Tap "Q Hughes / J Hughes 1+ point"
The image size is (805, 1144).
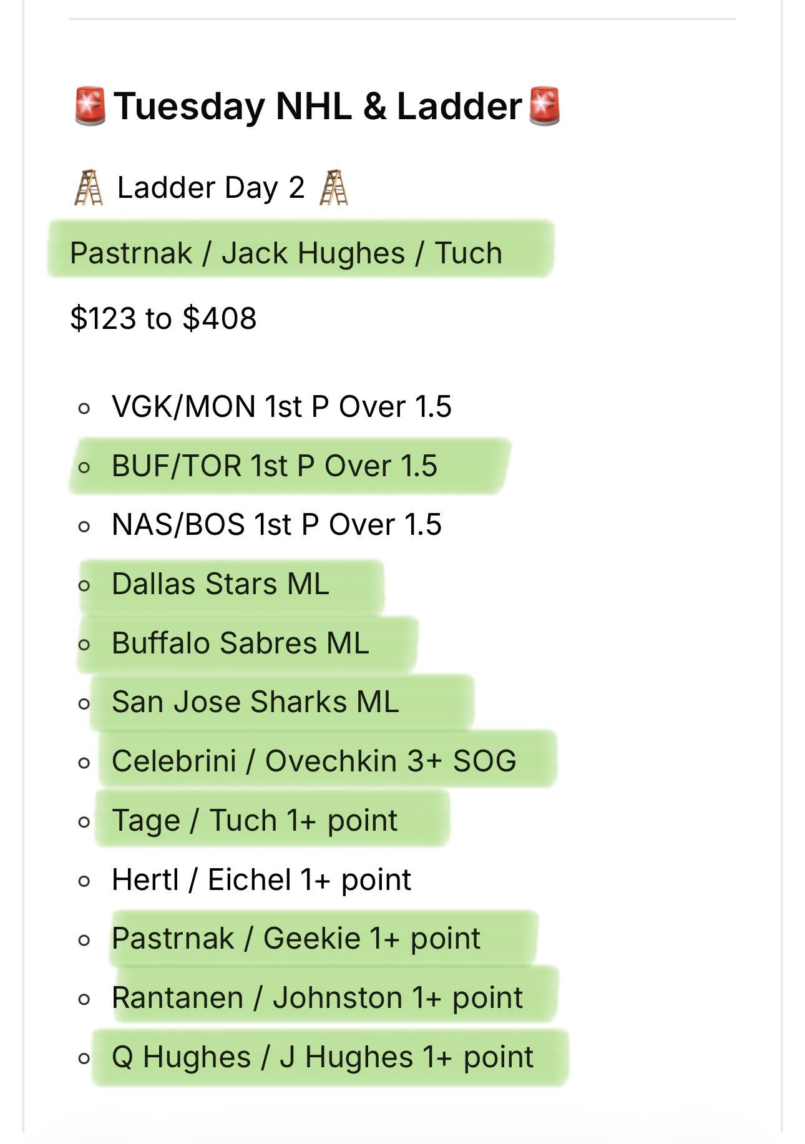(x=322, y=1057)
